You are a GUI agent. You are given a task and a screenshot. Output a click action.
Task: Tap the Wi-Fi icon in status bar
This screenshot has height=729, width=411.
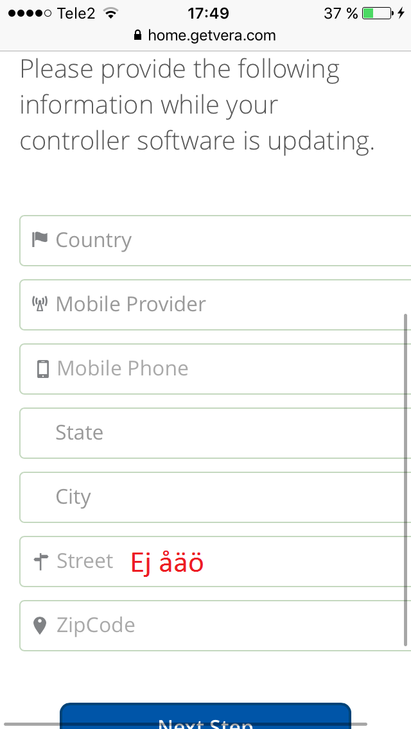pyautogui.click(x=110, y=13)
